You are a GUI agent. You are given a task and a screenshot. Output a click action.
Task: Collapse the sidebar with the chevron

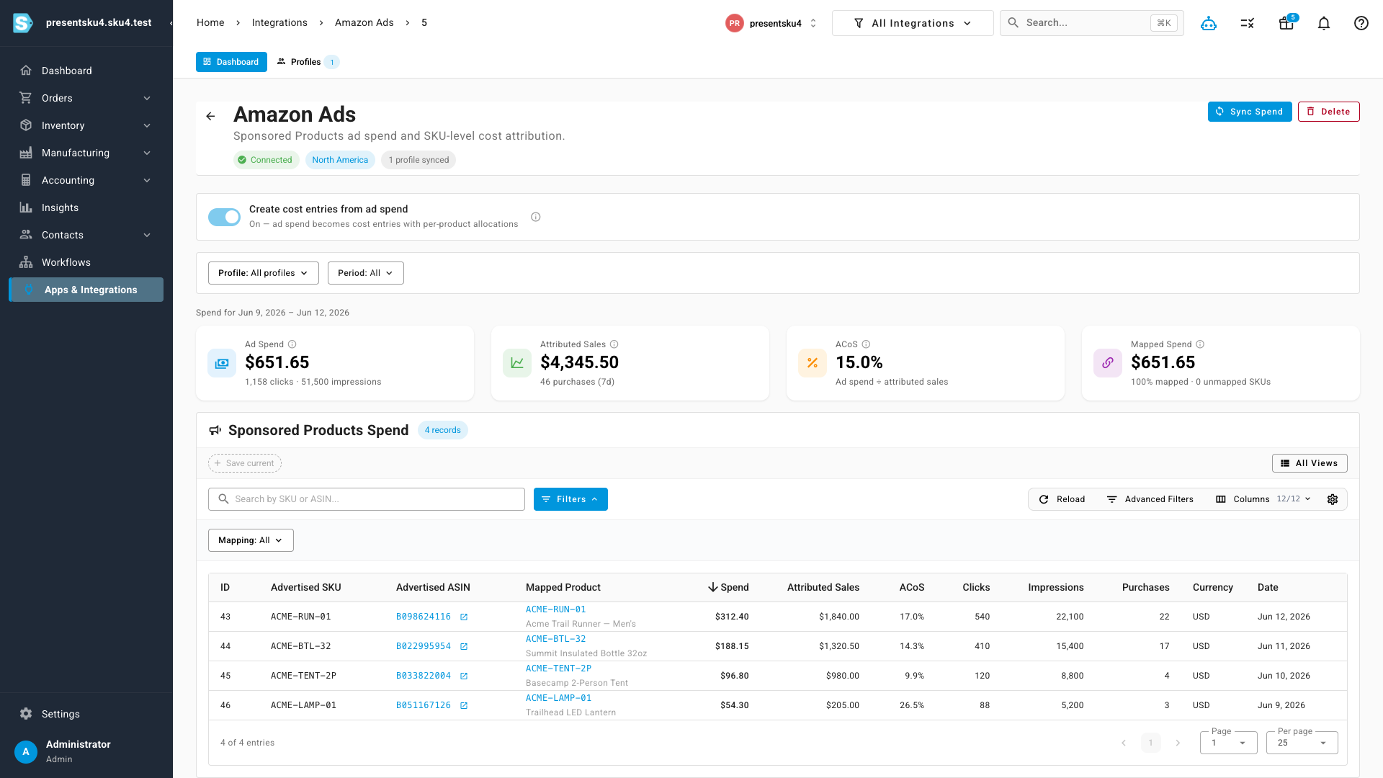tap(171, 23)
